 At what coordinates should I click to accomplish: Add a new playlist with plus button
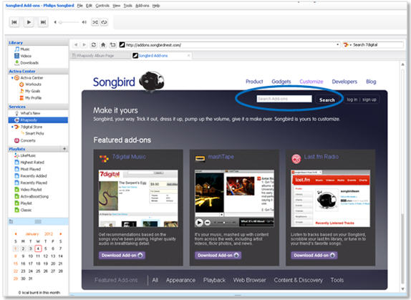pyautogui.click(x=64, y=149)
